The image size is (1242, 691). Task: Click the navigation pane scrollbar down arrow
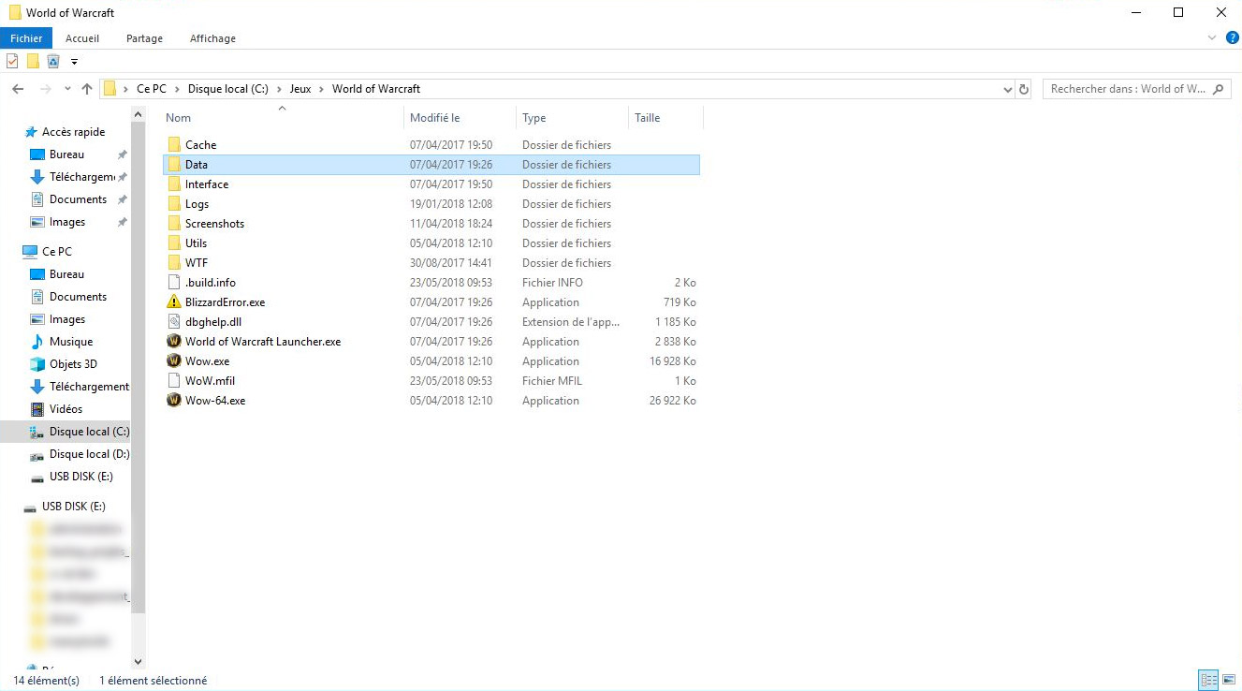click(139, 662)
